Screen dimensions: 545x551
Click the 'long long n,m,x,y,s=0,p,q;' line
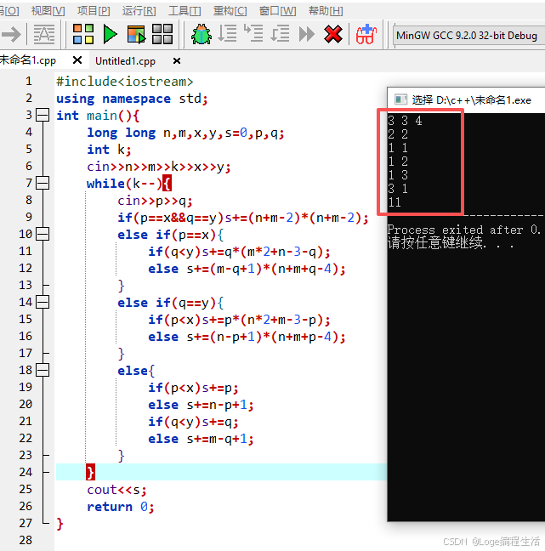185,133
